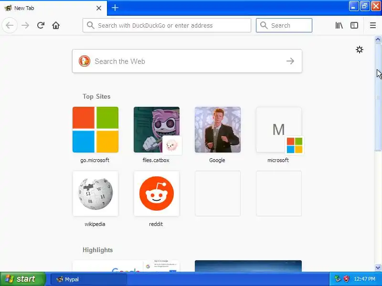
Task: Open the go.microsoft top site tile
Action: (x=95, y=130)
